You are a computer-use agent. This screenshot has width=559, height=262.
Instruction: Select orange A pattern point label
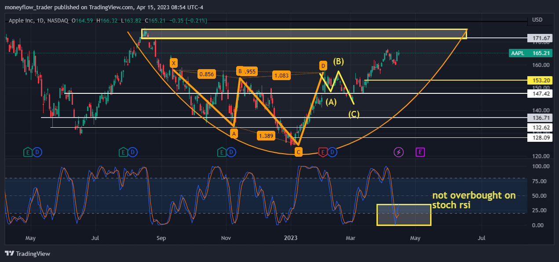(234, 133)
